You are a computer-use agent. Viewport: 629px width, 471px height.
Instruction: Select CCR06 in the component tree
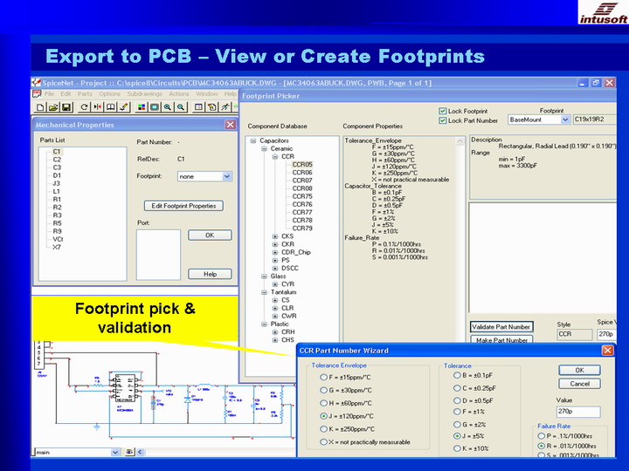(x=302, y=173)
